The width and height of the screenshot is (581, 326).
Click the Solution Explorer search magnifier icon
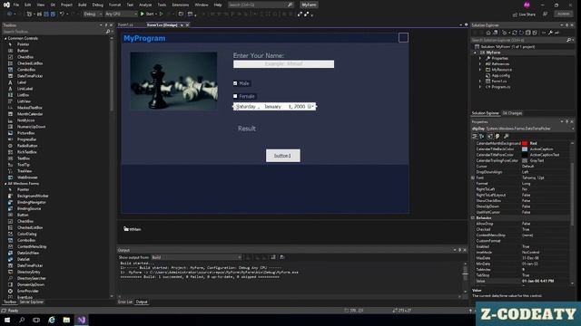pos(569,40)
